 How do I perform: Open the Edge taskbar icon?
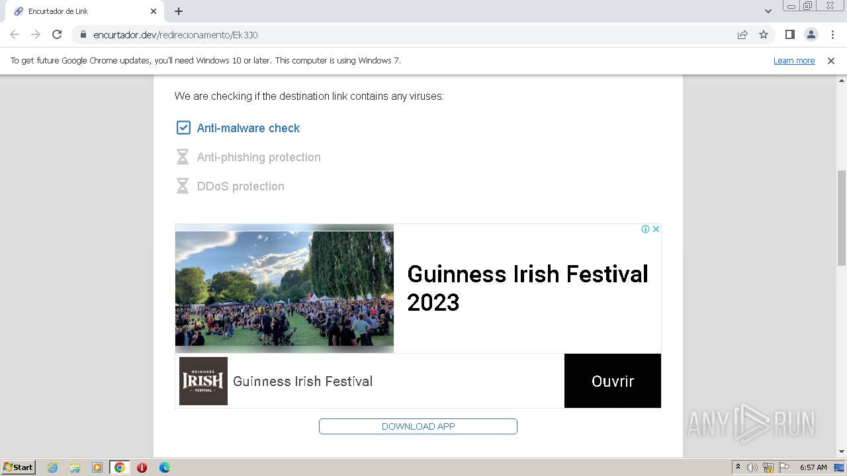click(x=164, y=467)
